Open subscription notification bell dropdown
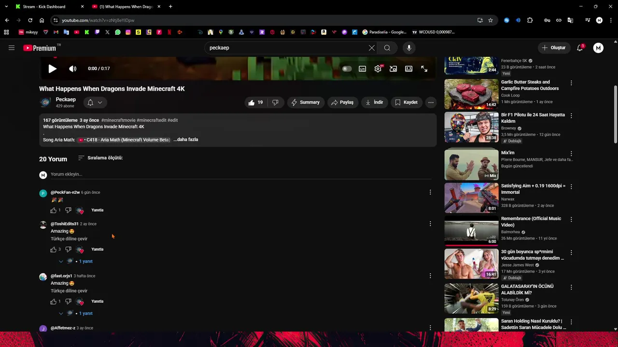 (x=95, y=102)
